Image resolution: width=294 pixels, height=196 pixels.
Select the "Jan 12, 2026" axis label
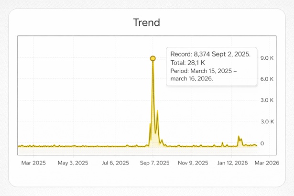point(232,163)
